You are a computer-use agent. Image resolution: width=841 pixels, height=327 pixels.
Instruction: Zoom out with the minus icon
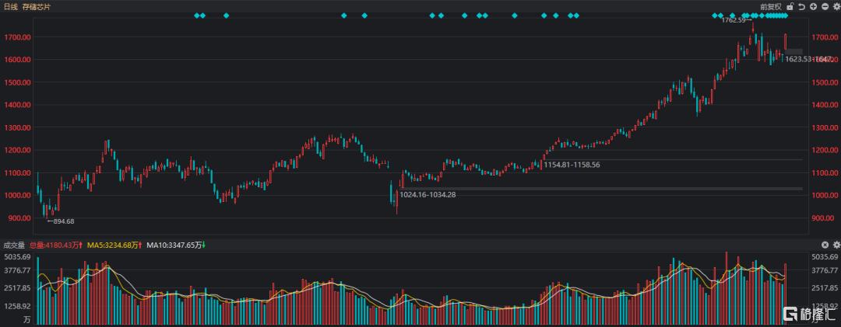pyautogui.click(x=824, y=6)
